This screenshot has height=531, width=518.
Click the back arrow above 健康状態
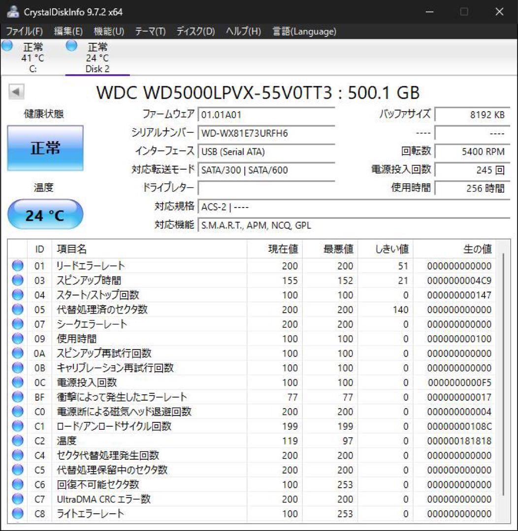pos(16,92)
